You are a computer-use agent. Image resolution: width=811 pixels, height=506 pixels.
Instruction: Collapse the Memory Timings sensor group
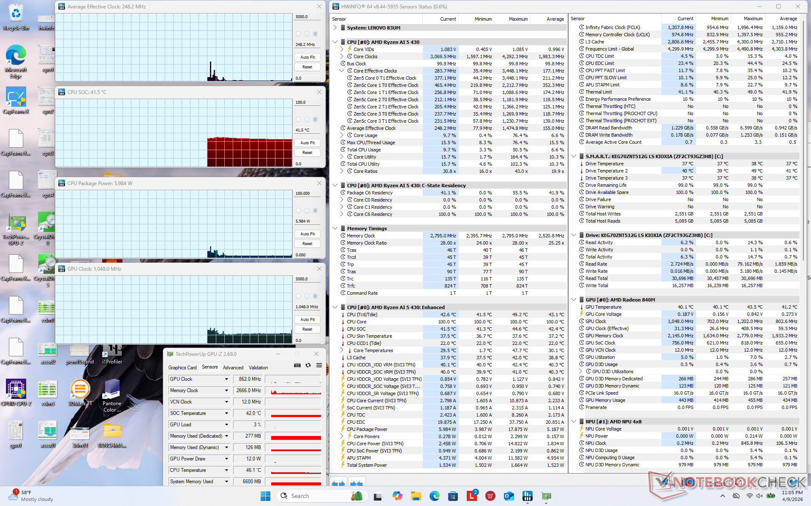tap(335, 229)
